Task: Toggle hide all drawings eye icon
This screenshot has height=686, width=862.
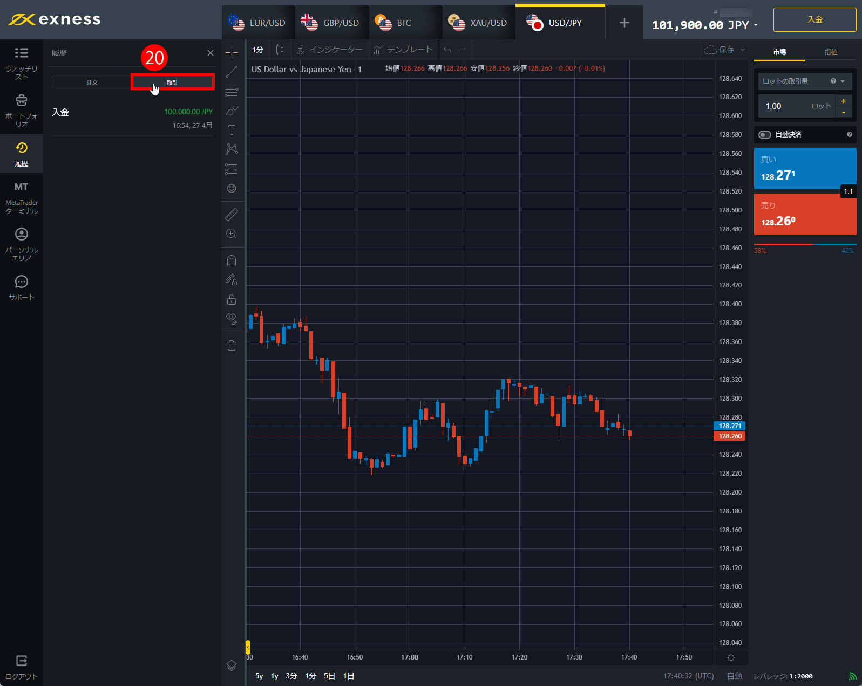Action: pyautogui.click(x=232, y=318)
